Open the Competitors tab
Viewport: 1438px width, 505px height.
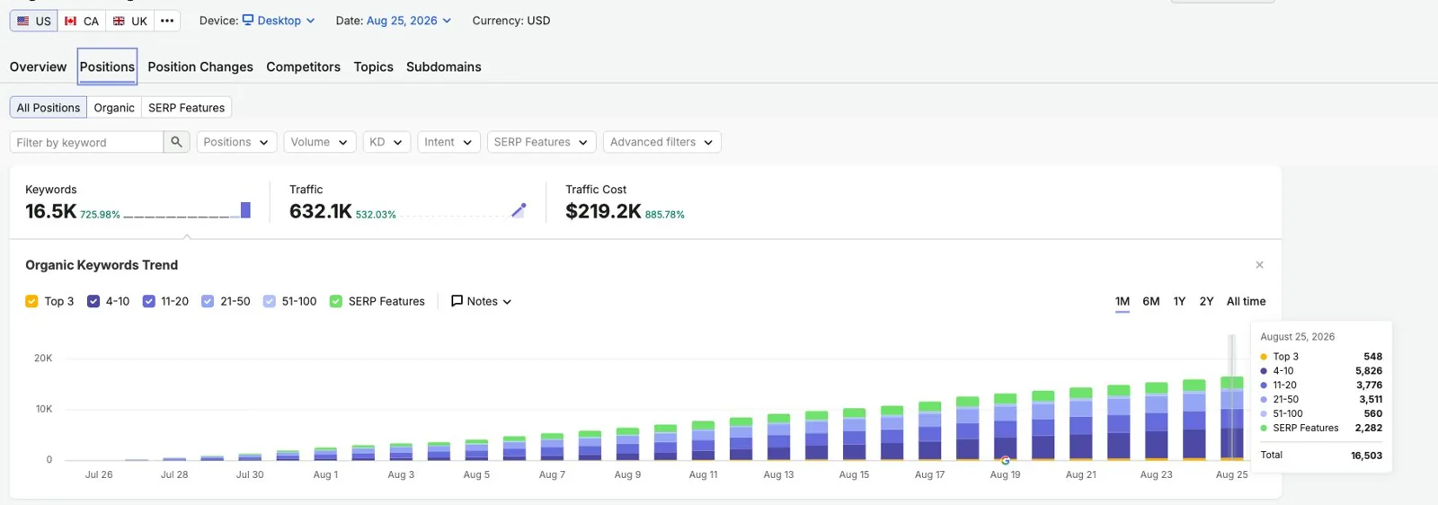coord(303,66)
